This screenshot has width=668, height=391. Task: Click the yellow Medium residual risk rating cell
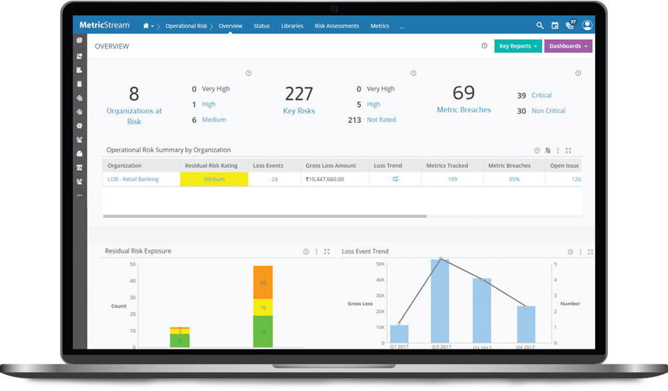[214, 179]
